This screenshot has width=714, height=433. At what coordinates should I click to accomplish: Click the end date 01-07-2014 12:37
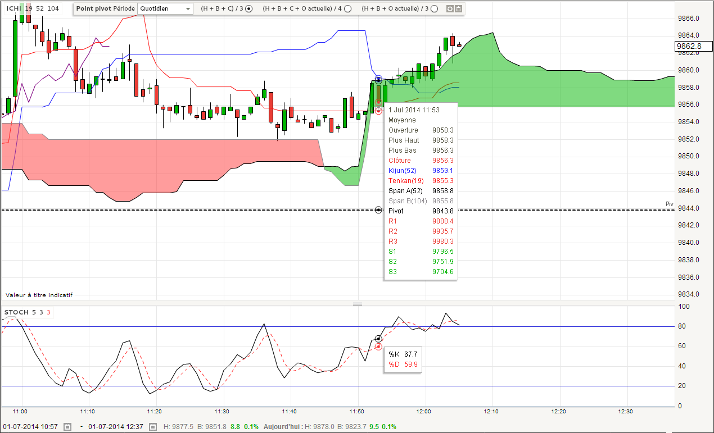click(117, 427)
